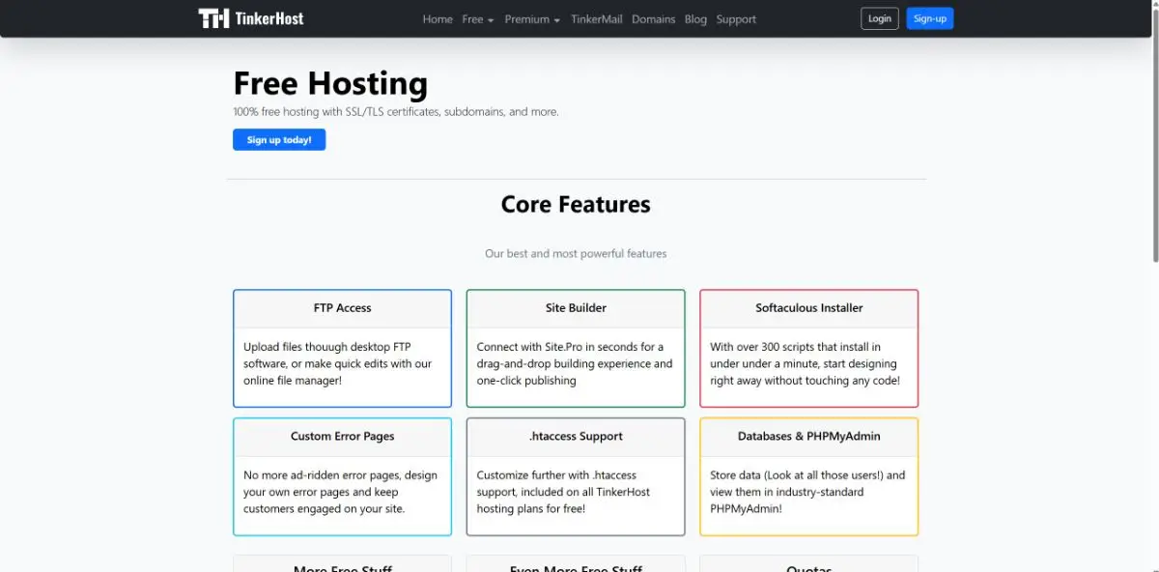Open the Domains page link

click(654, 18)
